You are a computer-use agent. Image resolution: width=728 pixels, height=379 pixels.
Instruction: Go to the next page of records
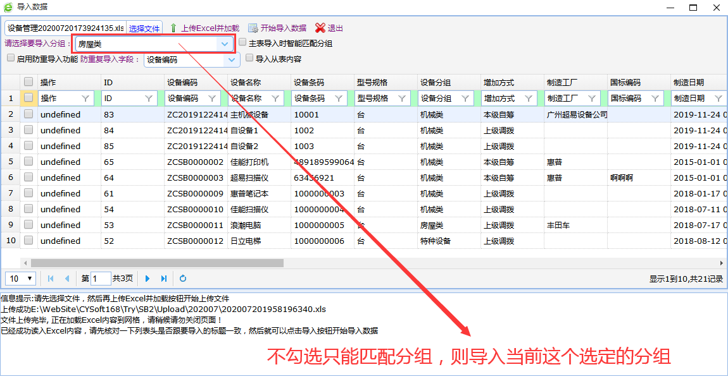coord(147,279)
